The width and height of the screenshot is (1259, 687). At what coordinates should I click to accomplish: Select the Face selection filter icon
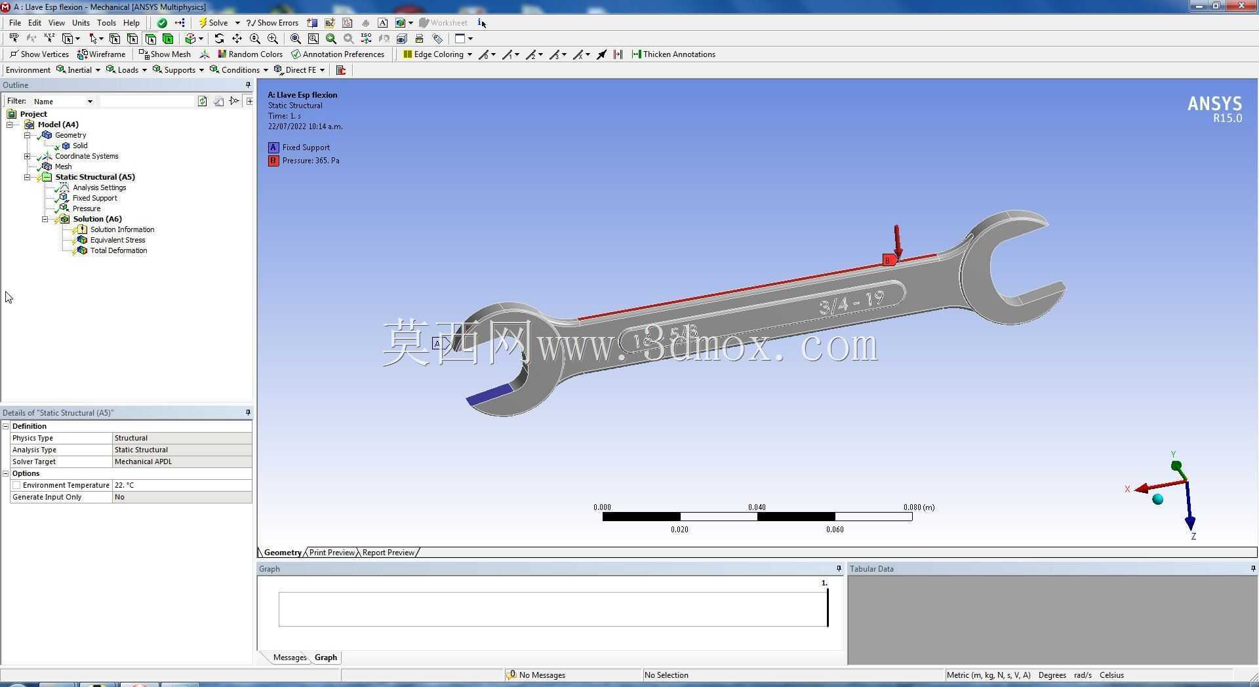[x=150, y=39]
